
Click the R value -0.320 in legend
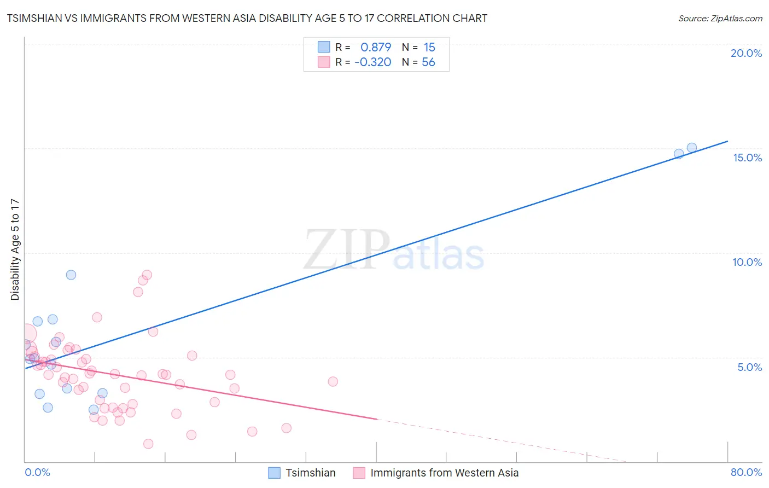[x=373, y=62]
